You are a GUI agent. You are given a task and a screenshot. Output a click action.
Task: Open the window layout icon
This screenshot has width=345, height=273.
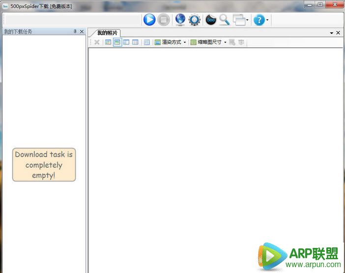pyautogui.click(x=239, y=20)
